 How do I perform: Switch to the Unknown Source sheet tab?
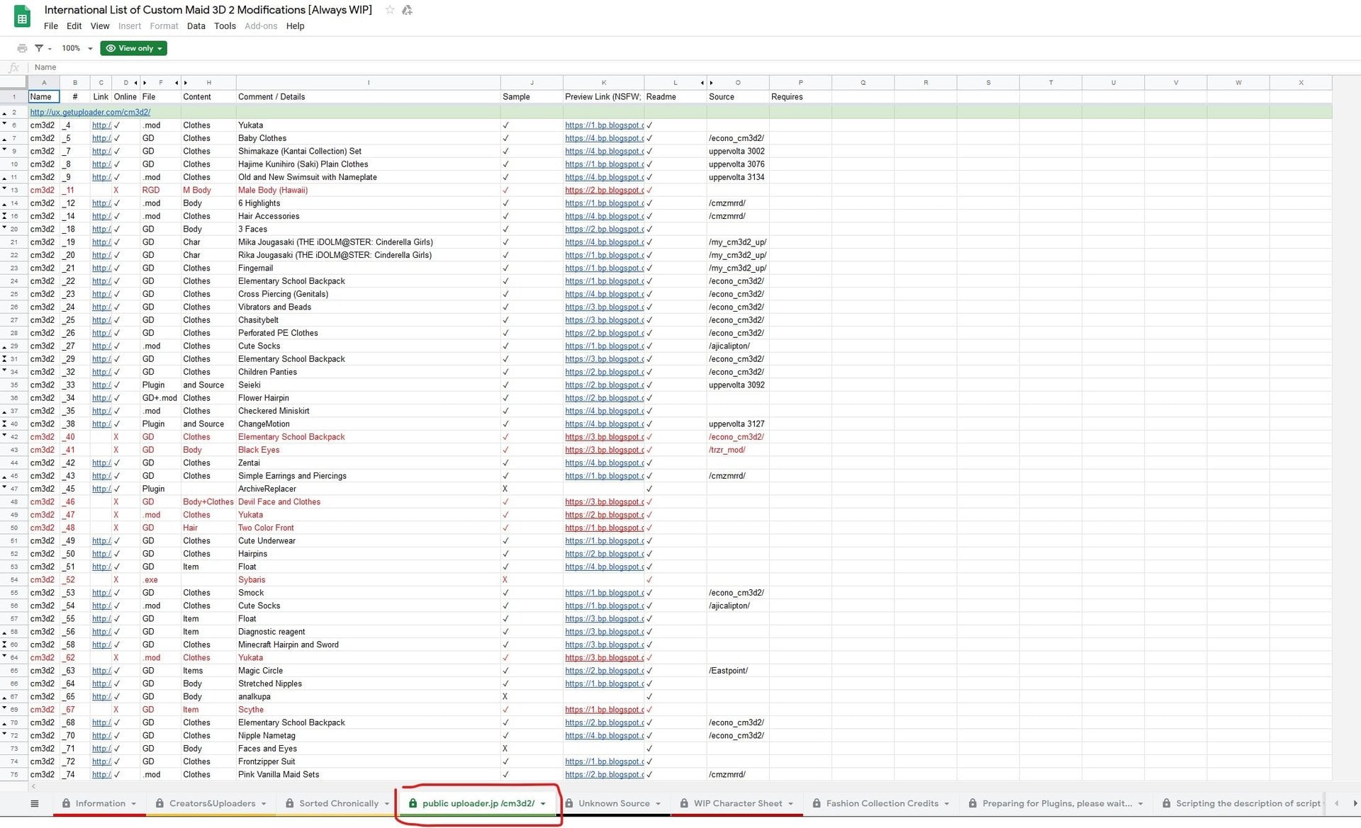tap(614, 803)
